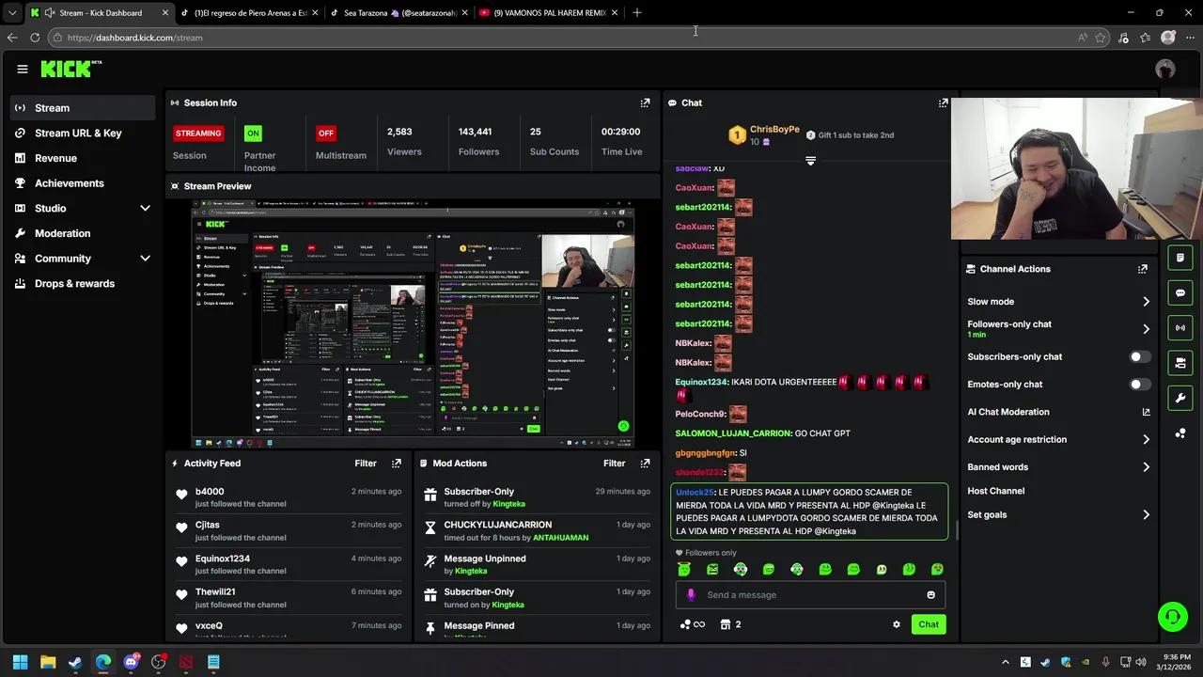This screenshot has height=677, width=1203.
Task: Open the Windows Start menu
Action: coord(20,662)
